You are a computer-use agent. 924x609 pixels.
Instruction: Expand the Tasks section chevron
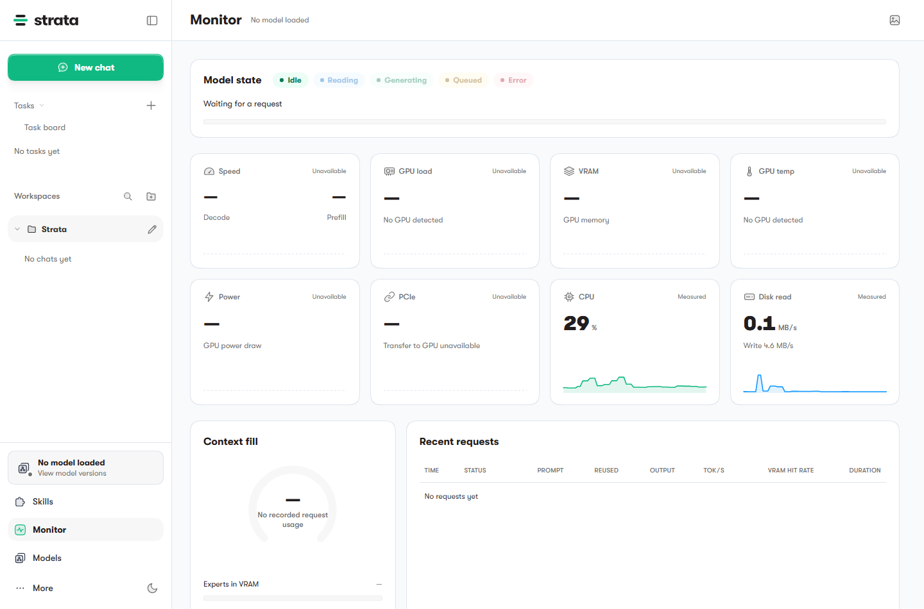pos(42,106)
